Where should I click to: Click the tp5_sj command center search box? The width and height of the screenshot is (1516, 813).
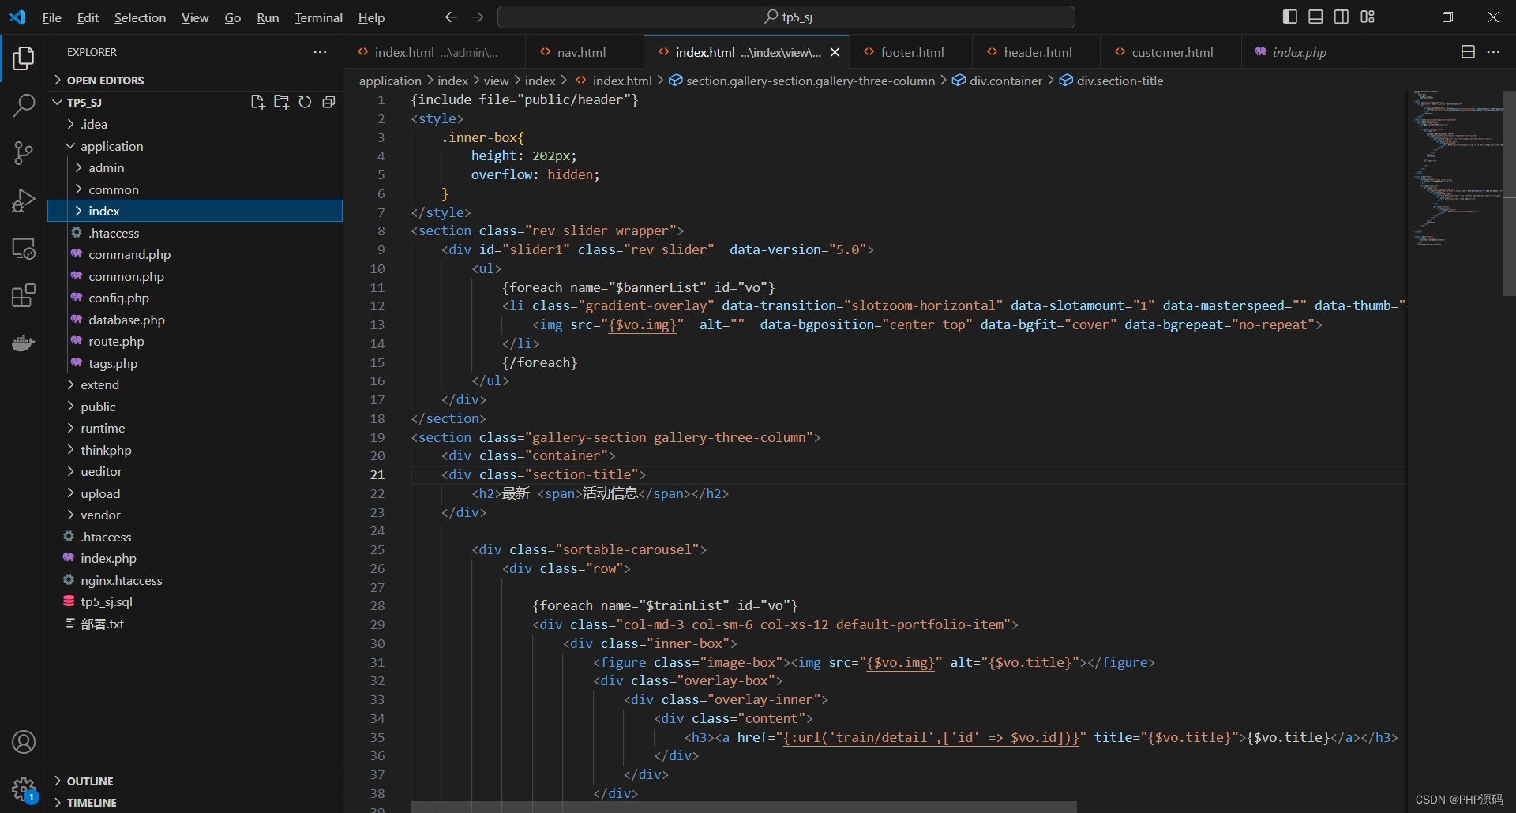click(786, 17)
